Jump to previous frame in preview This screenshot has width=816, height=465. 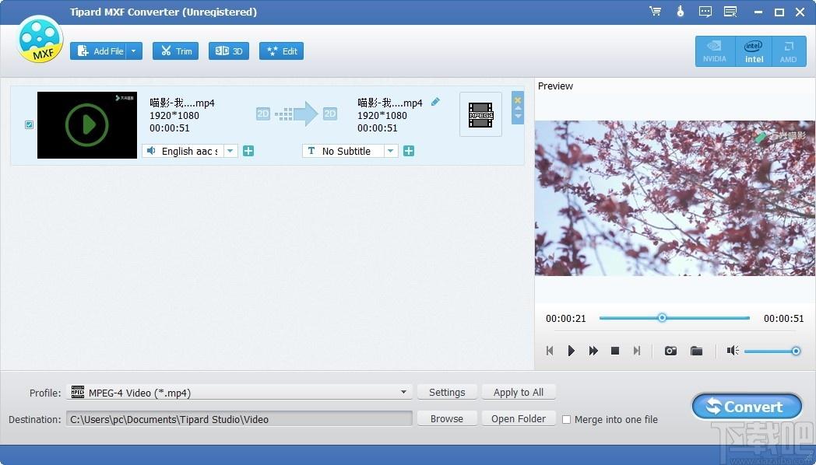coord(550,351)
